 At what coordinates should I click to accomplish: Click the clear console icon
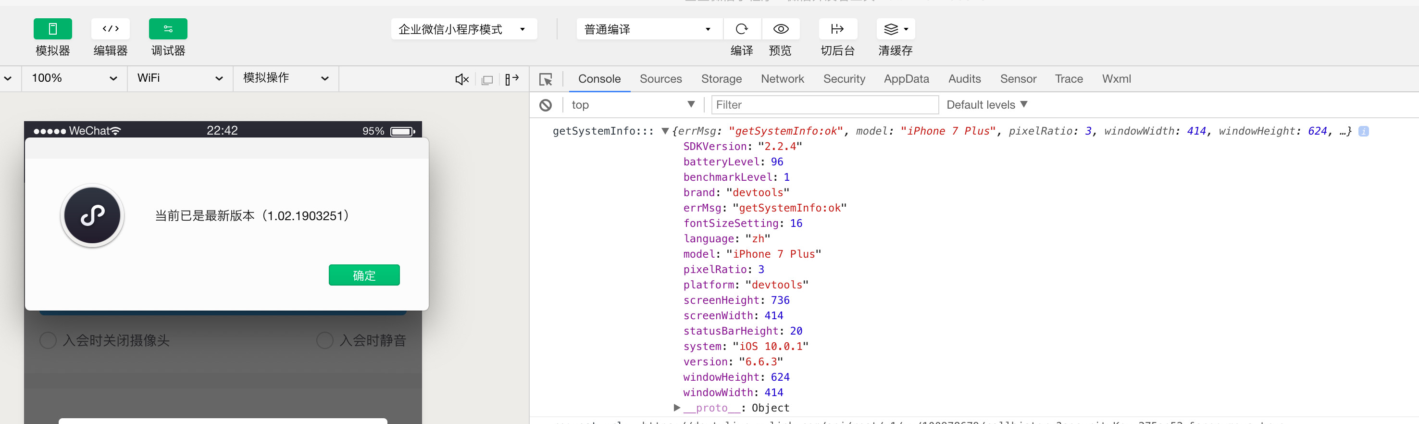coord(546,105)
